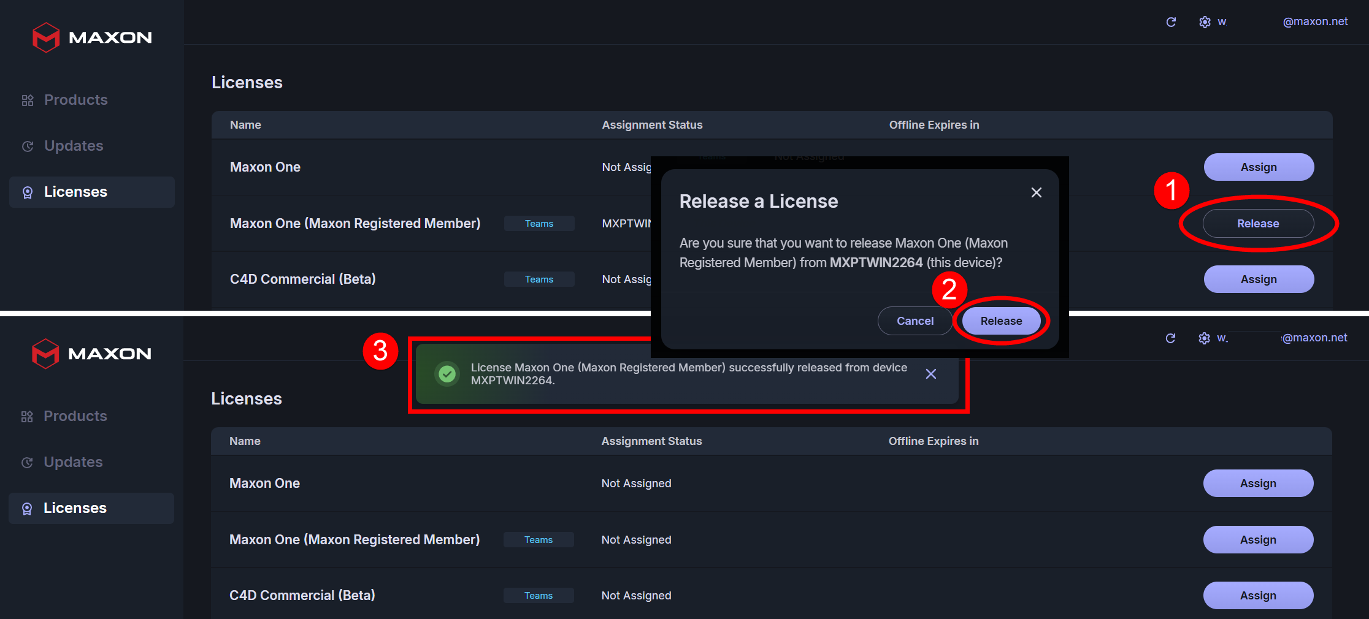Confirm Release in the dialog
This screenshot has height=619, width=1369.
coord(1001,321)
